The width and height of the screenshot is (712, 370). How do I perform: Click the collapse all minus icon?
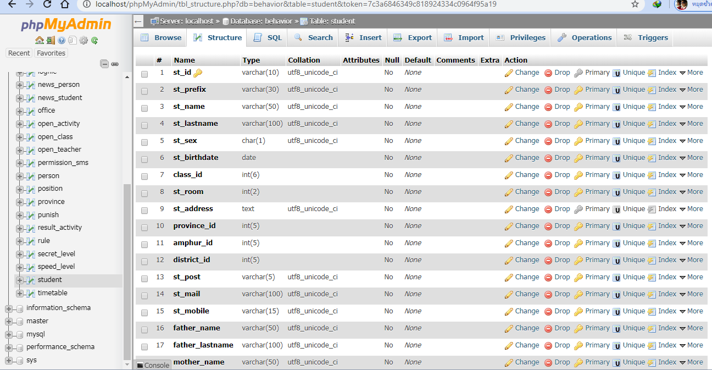tap(104, 64)
